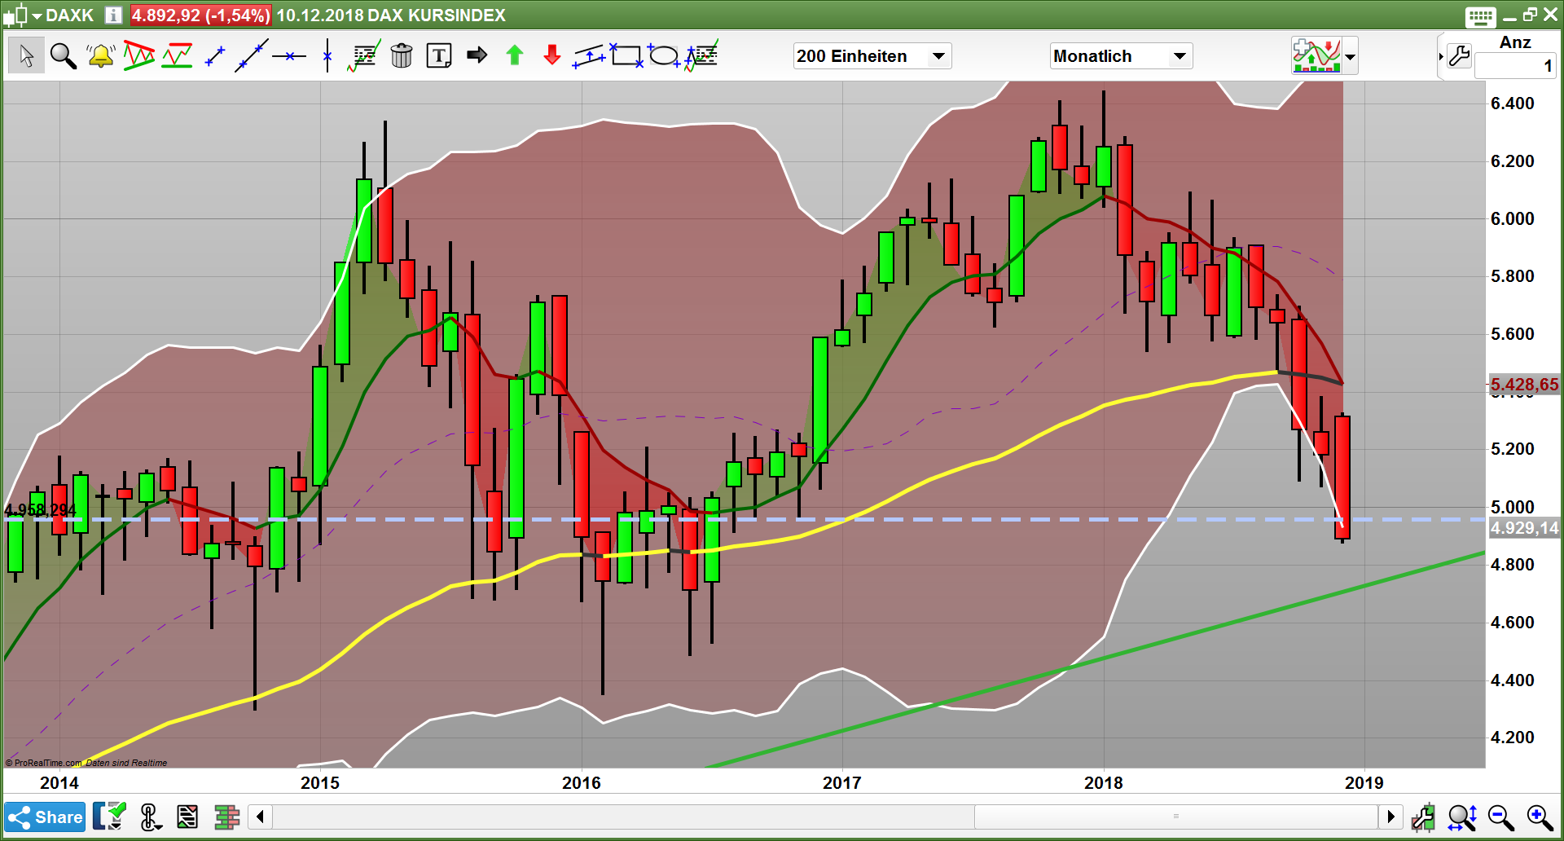Click the Share button
The width and height of the screenshot is (1564, 841).
[x=45, y=817]
